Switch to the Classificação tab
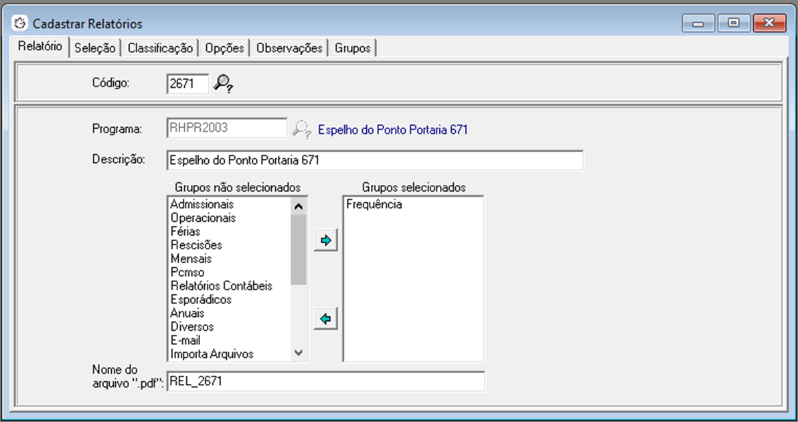 tap(160, 48)
